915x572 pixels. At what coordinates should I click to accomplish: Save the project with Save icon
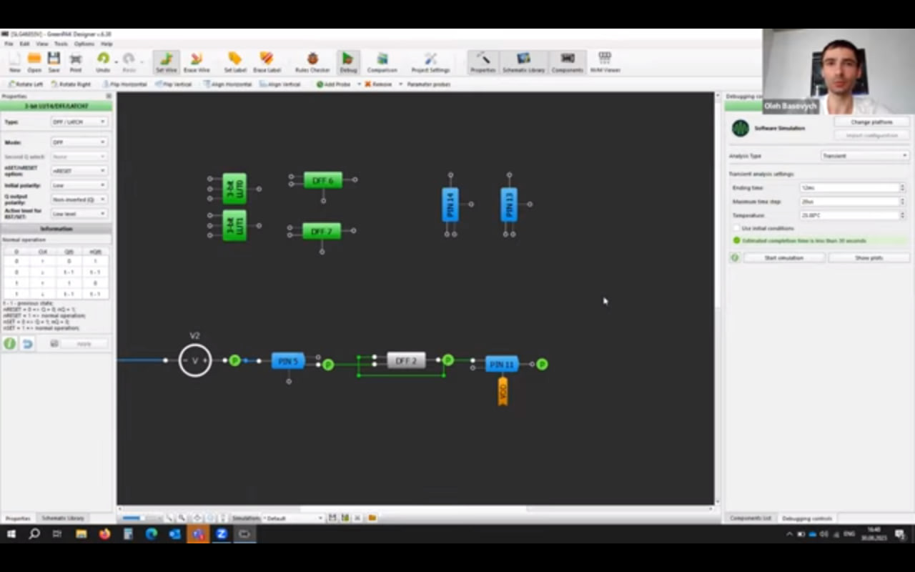[x=54, y=61]
